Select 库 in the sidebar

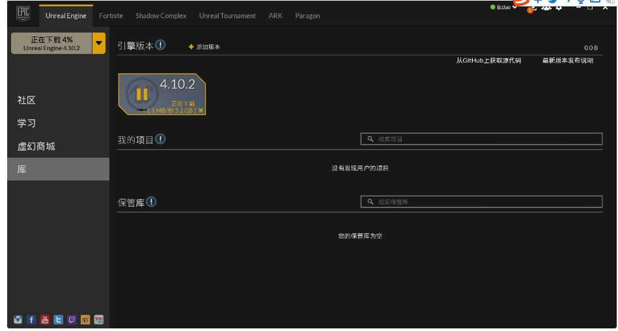point(59,169)
